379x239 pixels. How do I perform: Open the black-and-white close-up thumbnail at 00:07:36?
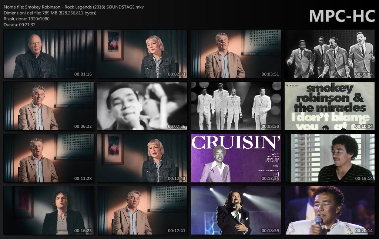tap(142, 106)
